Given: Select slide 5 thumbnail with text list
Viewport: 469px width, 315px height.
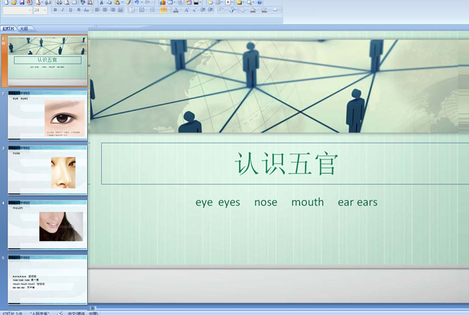Looking at the screenshot, I should tap(48, 279).
